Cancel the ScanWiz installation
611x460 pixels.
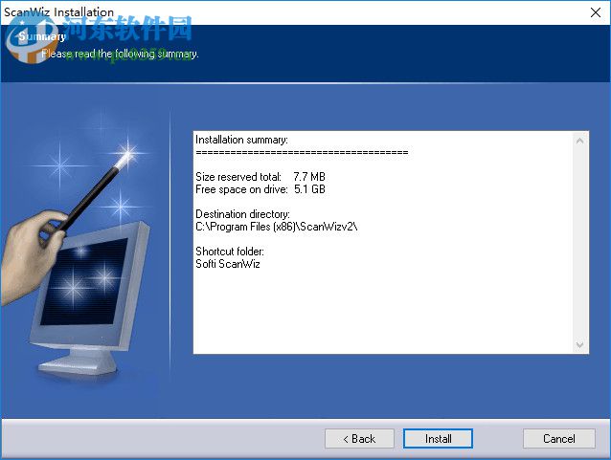click(558, 439)
